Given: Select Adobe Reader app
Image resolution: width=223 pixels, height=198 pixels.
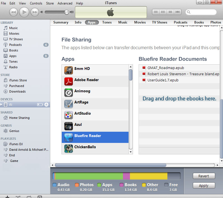Looking at the screenshot, I should 95,81.
